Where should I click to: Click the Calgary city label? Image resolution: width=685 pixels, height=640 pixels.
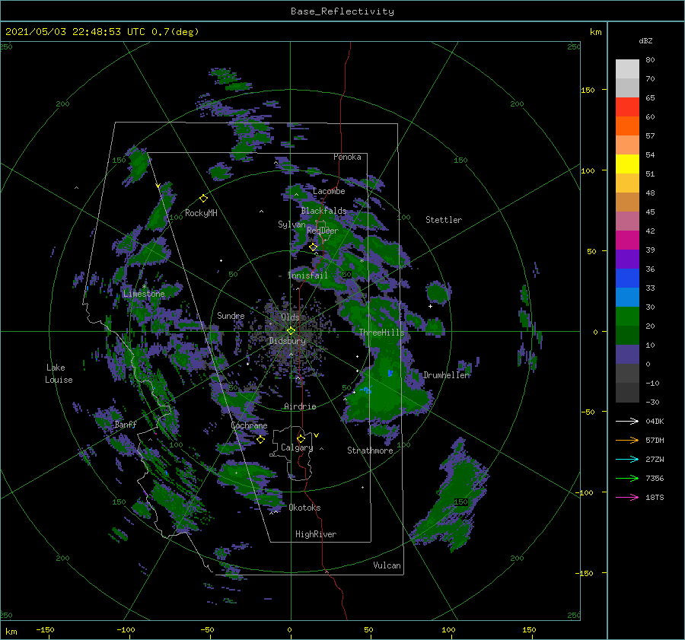(x=297, y=447)
